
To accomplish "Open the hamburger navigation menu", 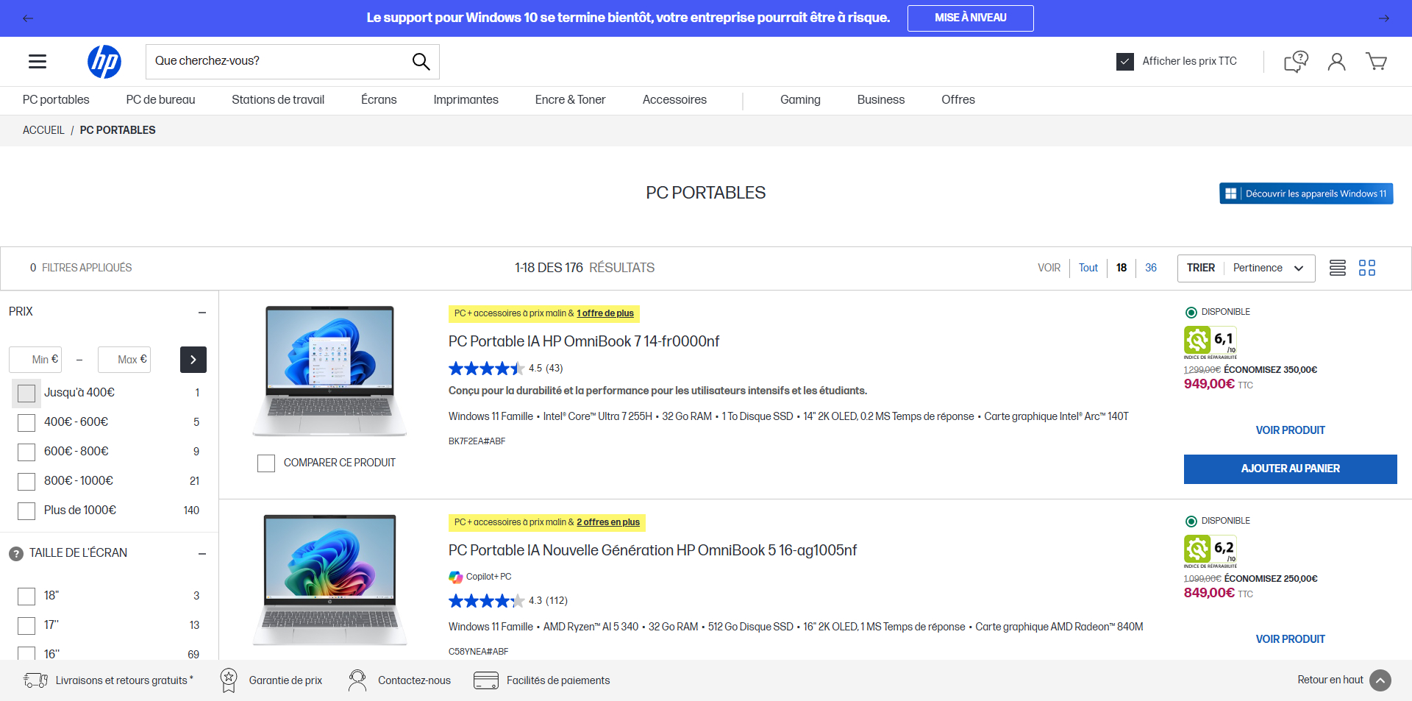I will pos(38,61).
